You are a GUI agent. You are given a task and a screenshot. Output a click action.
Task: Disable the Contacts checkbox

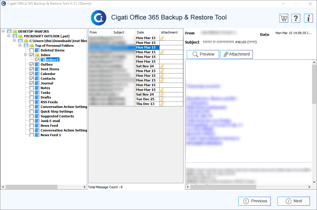pos(32,79)
